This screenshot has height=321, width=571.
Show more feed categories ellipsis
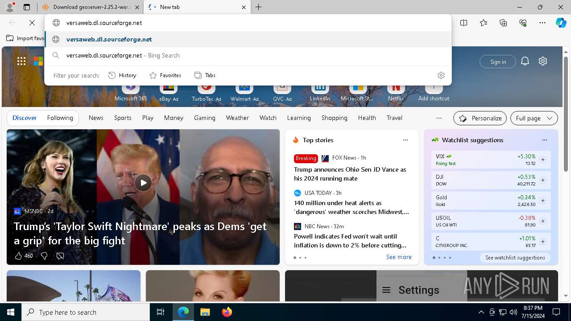pyautogui.click(x=439, y=118)
